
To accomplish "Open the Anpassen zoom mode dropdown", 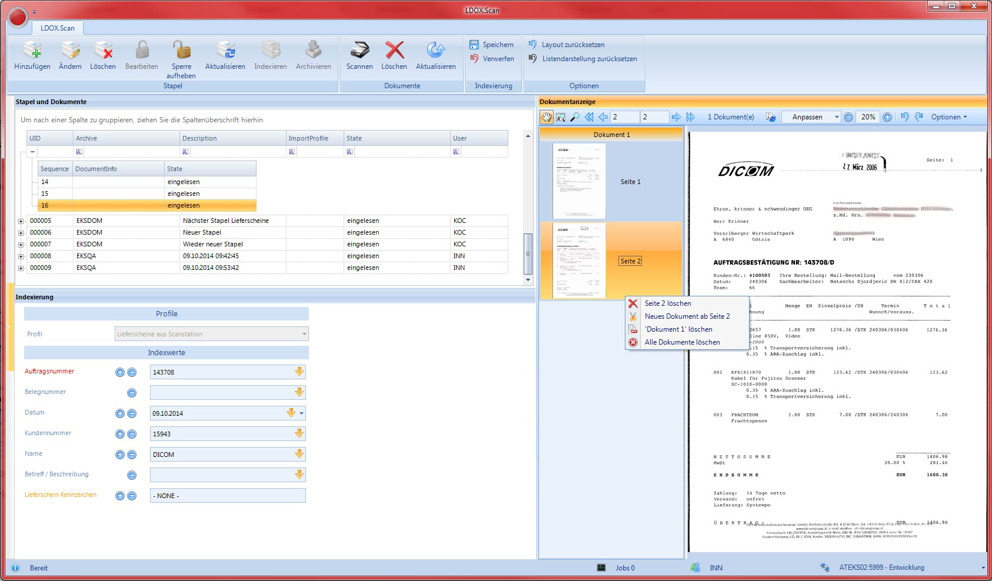I will pyautogui.click(x=836, y=117).
